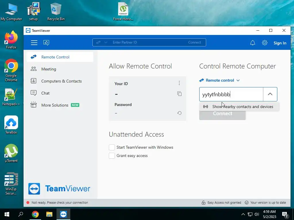Open the TeamViewer hamburger menu
Screen dimensions: 294x220
tap(34, 43)
